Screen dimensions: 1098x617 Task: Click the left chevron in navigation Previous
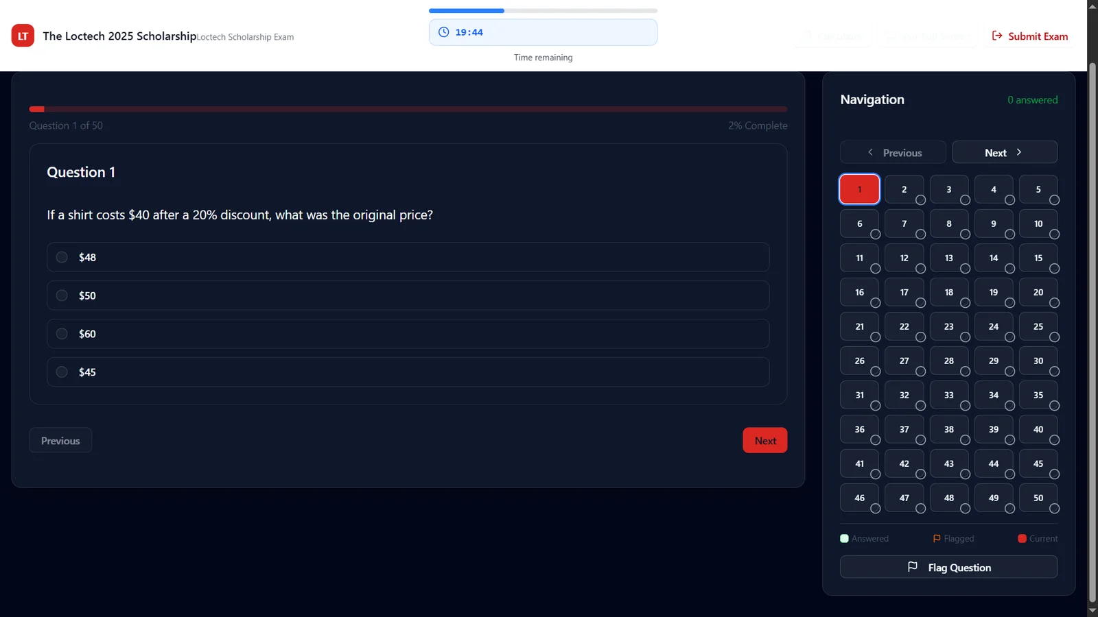click(x=870, y=152)
